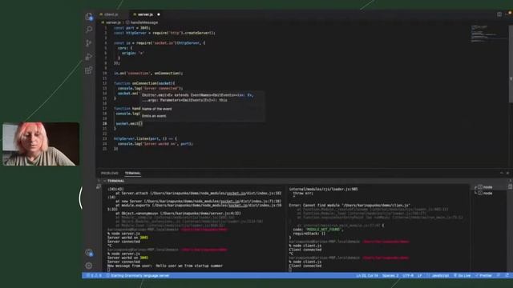513x288 pixels.
Task: Click the 'New message from user' terminal line
Action: [x=165, y=266]
